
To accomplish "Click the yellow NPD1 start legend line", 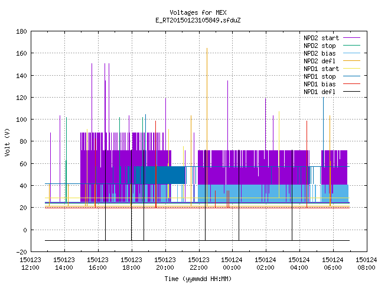I will tap(351, 69).
